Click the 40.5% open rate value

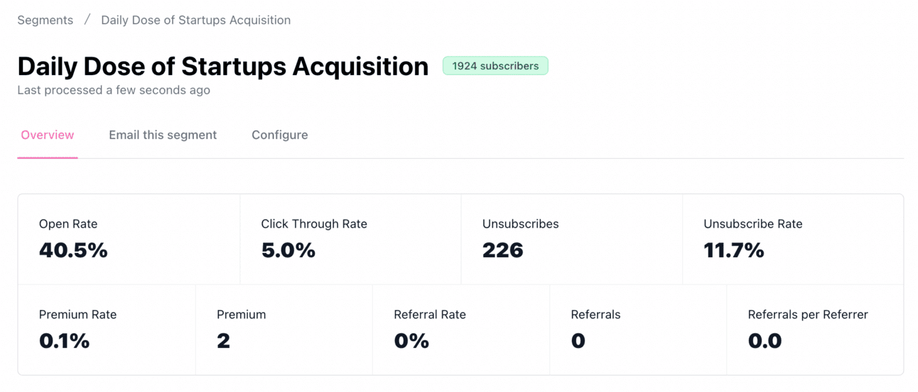[73, 250]
